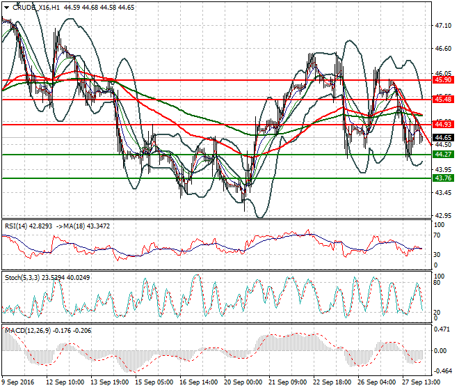Click the 42.95 price axis value
This screenshot has height=390, width=459.
[443, 216]
